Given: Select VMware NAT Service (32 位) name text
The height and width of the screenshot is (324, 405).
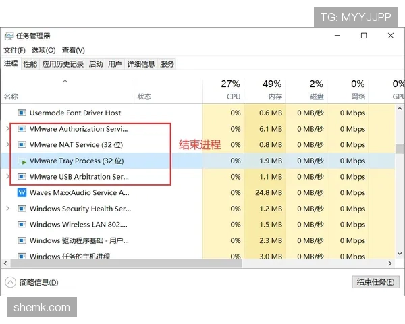Looking at the screenshot, I should coord(76,145).
